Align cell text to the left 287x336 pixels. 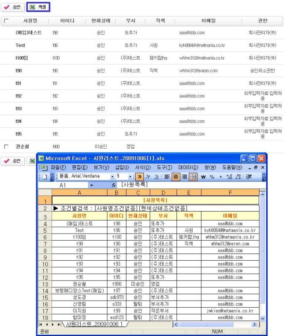click(x=167, y=177)
